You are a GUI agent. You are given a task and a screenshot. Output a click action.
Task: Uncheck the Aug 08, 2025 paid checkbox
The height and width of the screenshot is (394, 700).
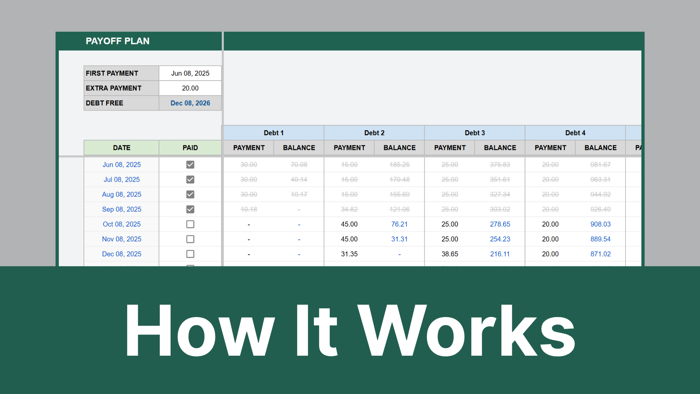[x=190, y=194]
